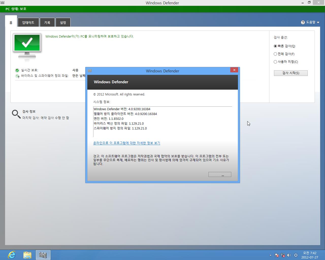The image size is (325, 260).
Task: Close the Windows Defender about dialog
Action: point(234,70)
